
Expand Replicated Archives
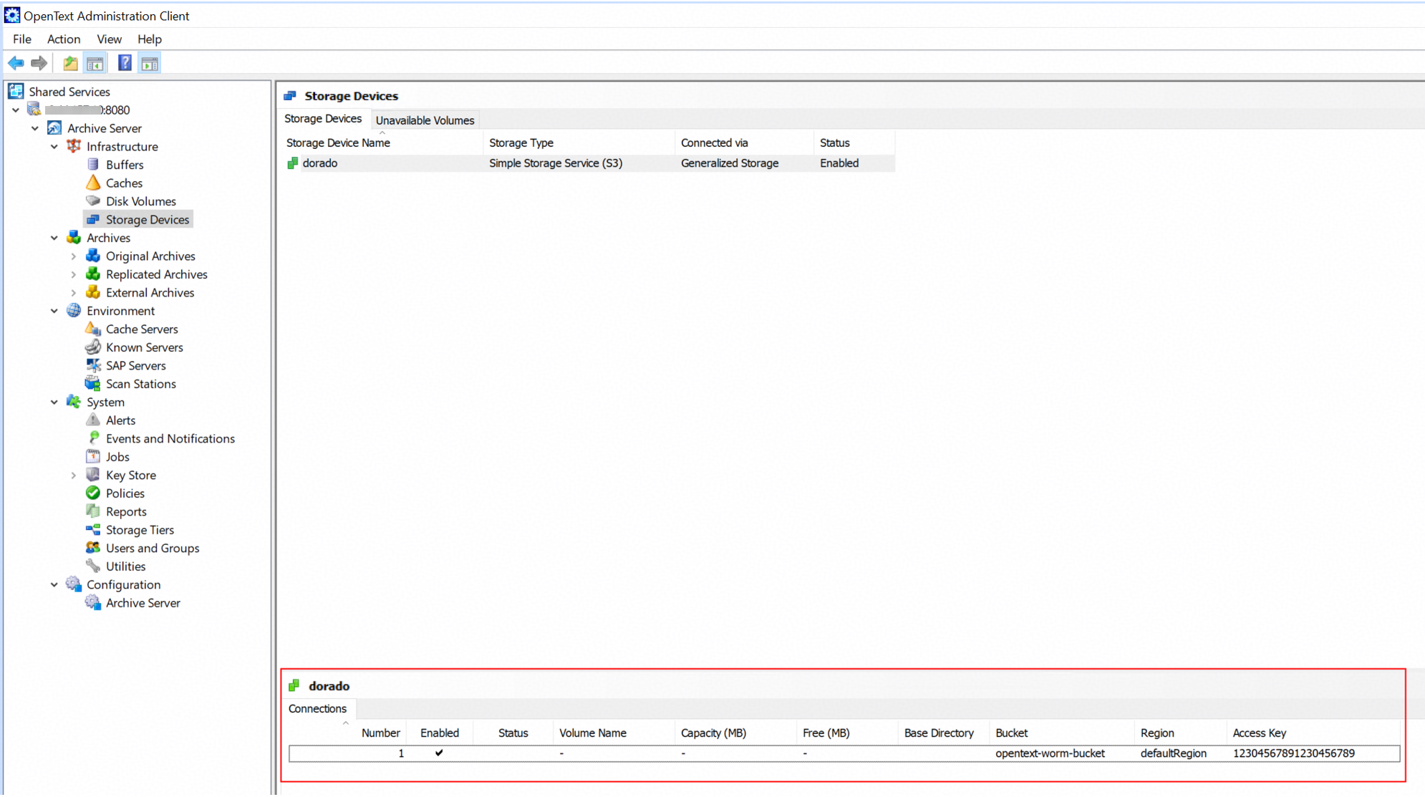click(x=74, y=274)
